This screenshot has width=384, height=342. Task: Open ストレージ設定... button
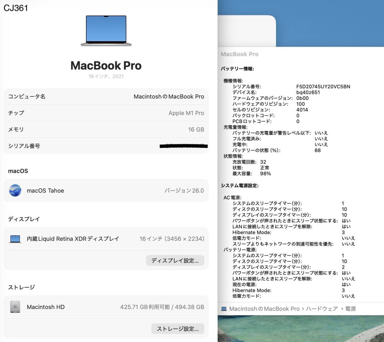coord(178,329)
